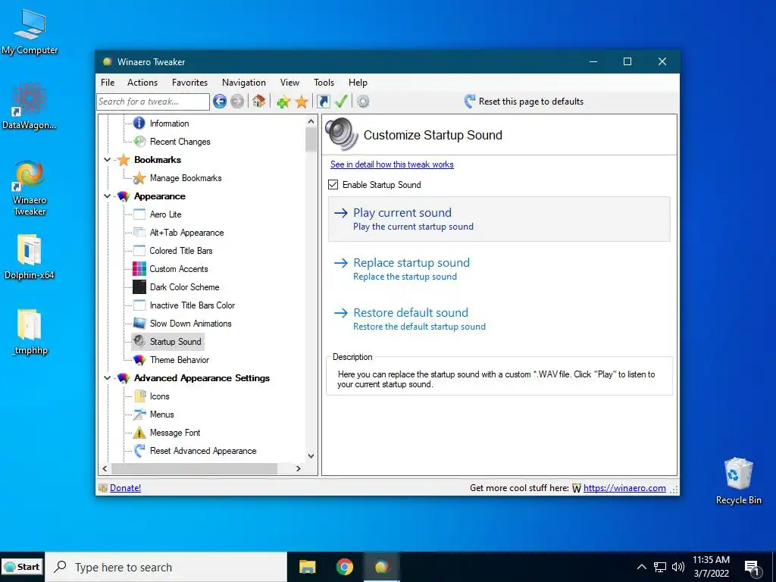Open File Explorer from the taskbar
The width and height of the screenshot is (776, 582).
coord(308,567)
